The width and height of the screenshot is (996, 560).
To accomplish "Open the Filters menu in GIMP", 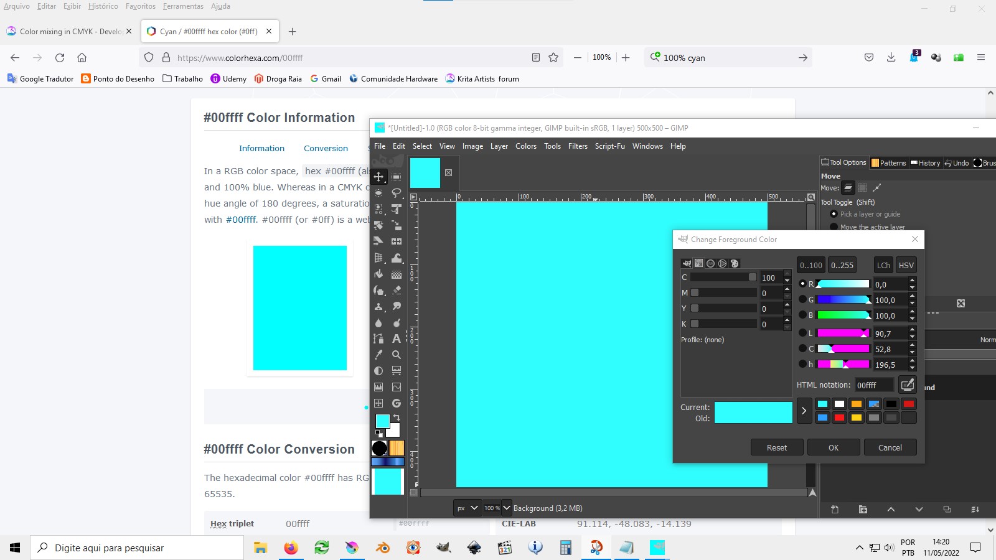I will (577, 146).
